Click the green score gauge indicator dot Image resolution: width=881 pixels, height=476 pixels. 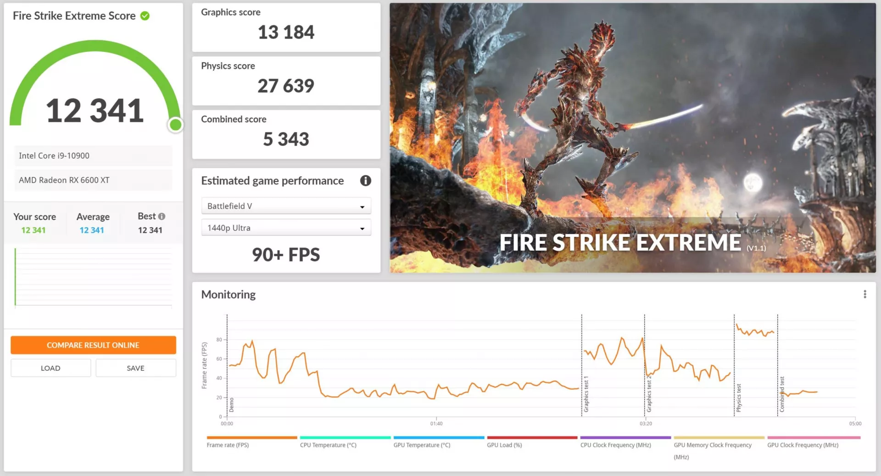coord(175,125)
